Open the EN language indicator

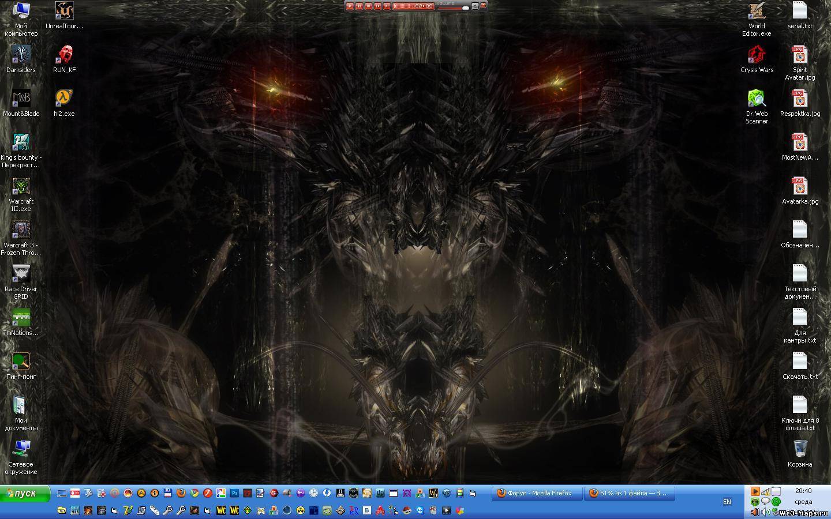(727, 502)
